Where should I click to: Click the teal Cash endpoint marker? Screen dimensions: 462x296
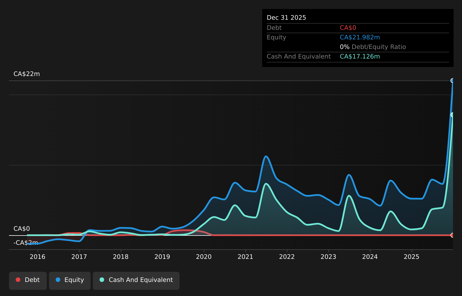click(452, 115)
